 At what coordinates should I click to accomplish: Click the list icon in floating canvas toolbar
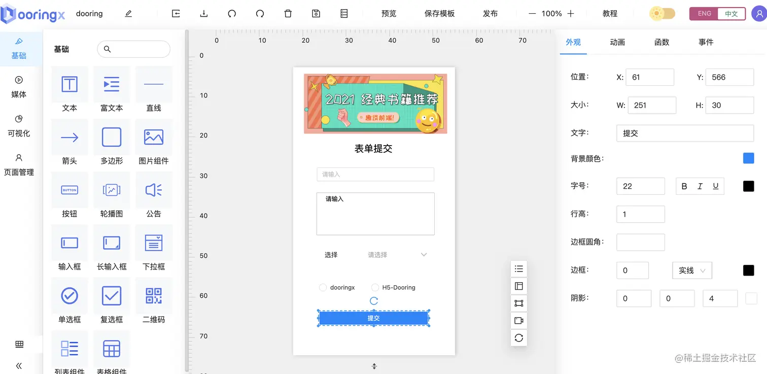coord(518,269)
